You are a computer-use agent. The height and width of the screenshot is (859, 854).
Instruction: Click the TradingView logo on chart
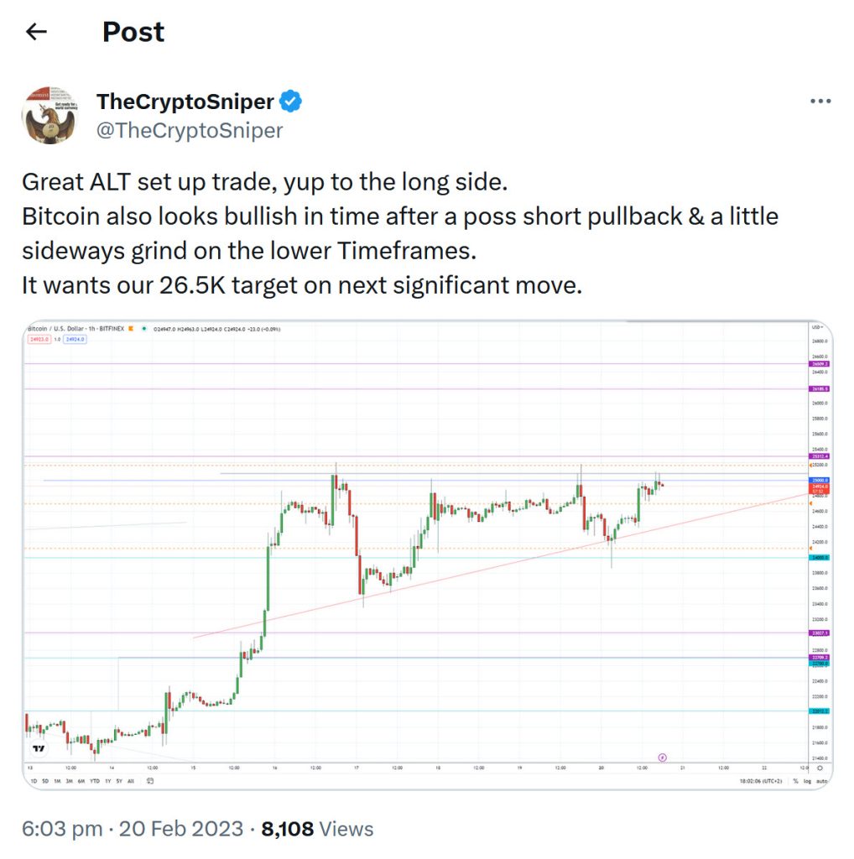[39, 748]
